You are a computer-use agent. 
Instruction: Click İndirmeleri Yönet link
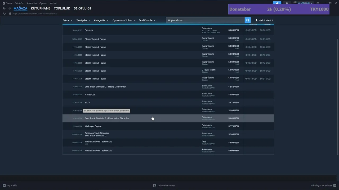click(164, 186)
